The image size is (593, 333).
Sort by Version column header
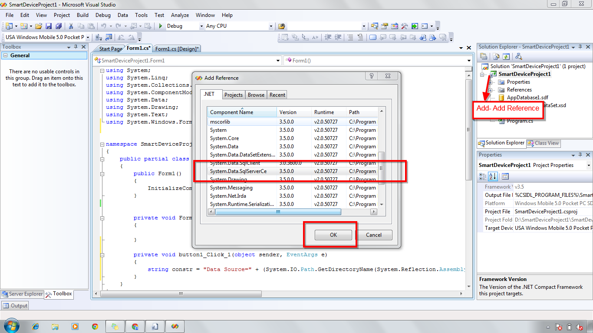(x=294, y=112)
